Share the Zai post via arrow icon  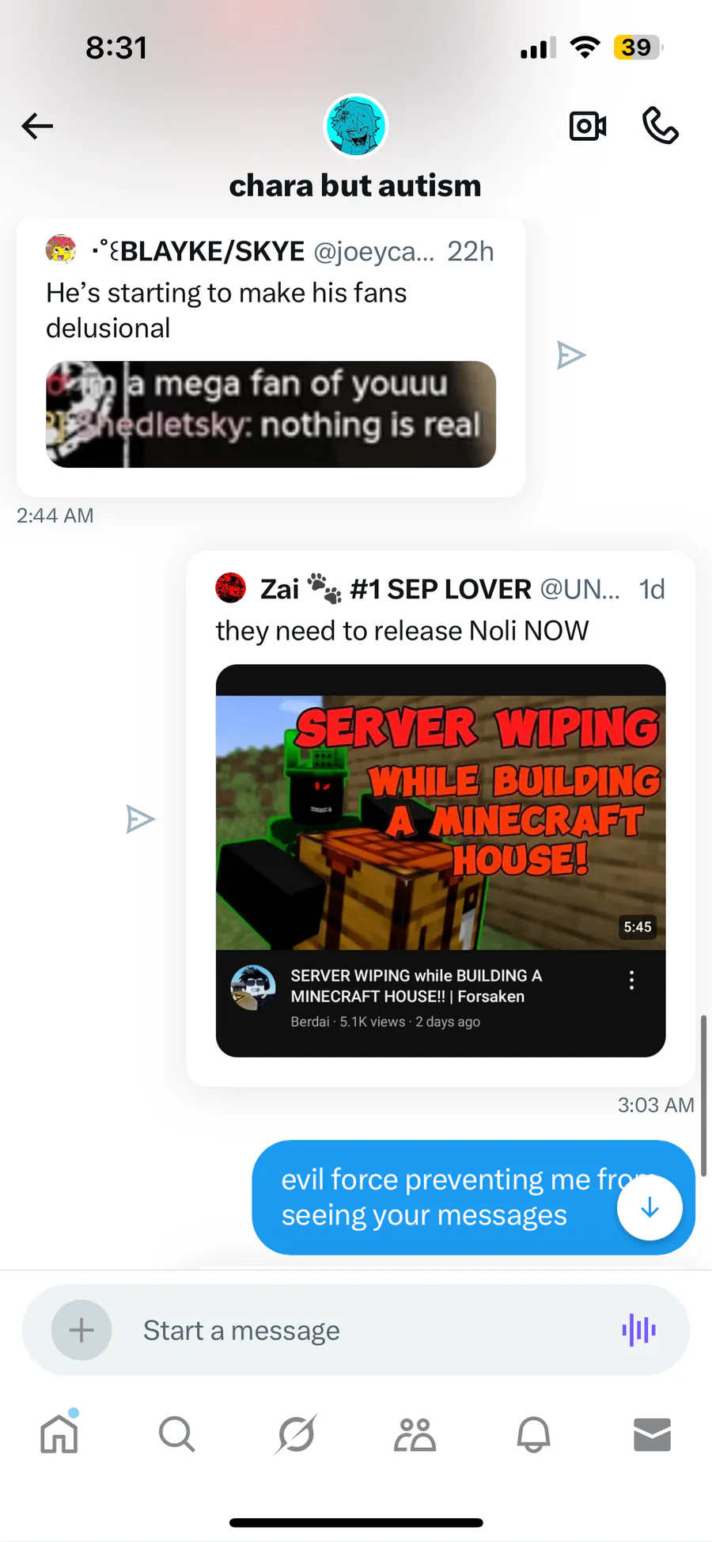[140, 819]
